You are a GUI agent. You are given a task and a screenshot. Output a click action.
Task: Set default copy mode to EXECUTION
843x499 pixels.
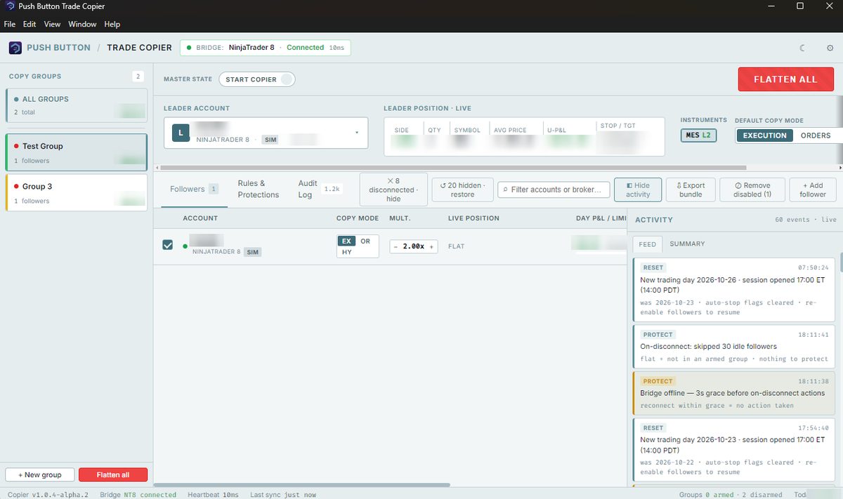765,135
